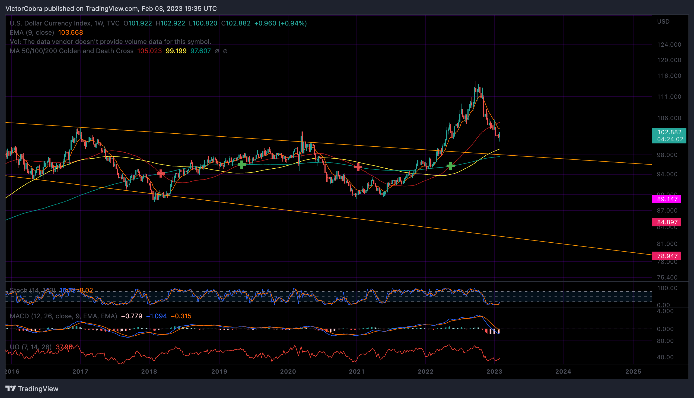Click the magenta 89.147 price label
This screenshot has width=694, height=398.
[667, 199]
